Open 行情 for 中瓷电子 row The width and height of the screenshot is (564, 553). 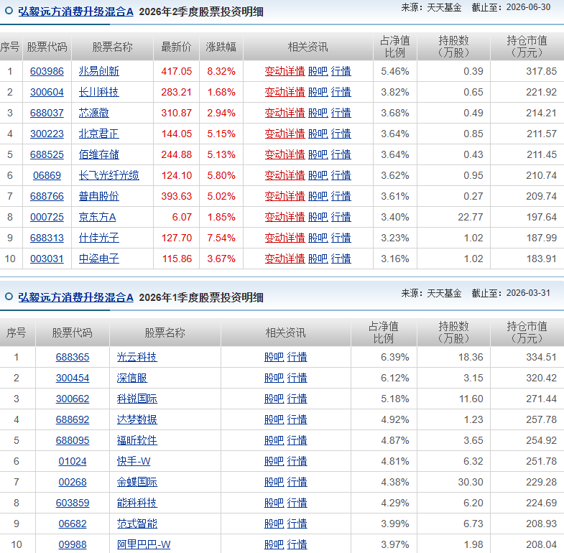(x=341, y=259)
